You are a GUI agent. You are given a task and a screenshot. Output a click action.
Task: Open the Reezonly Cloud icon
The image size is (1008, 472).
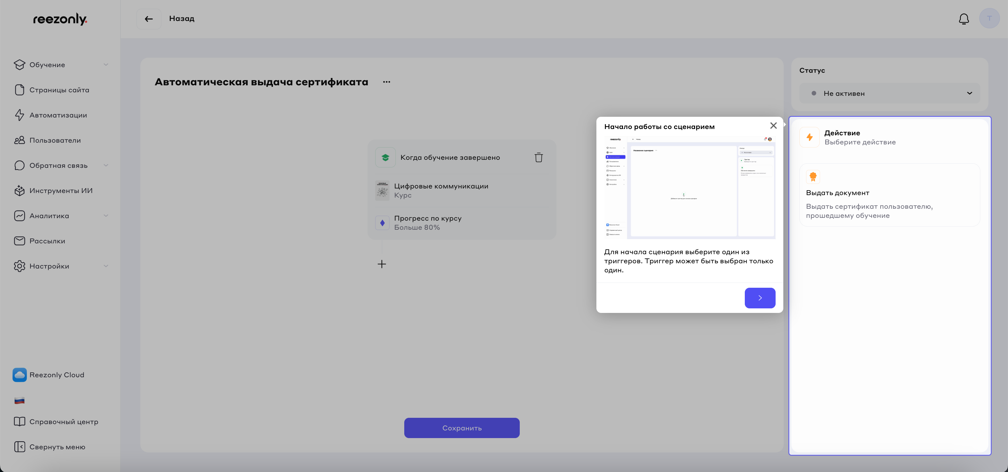click(20, 375)
